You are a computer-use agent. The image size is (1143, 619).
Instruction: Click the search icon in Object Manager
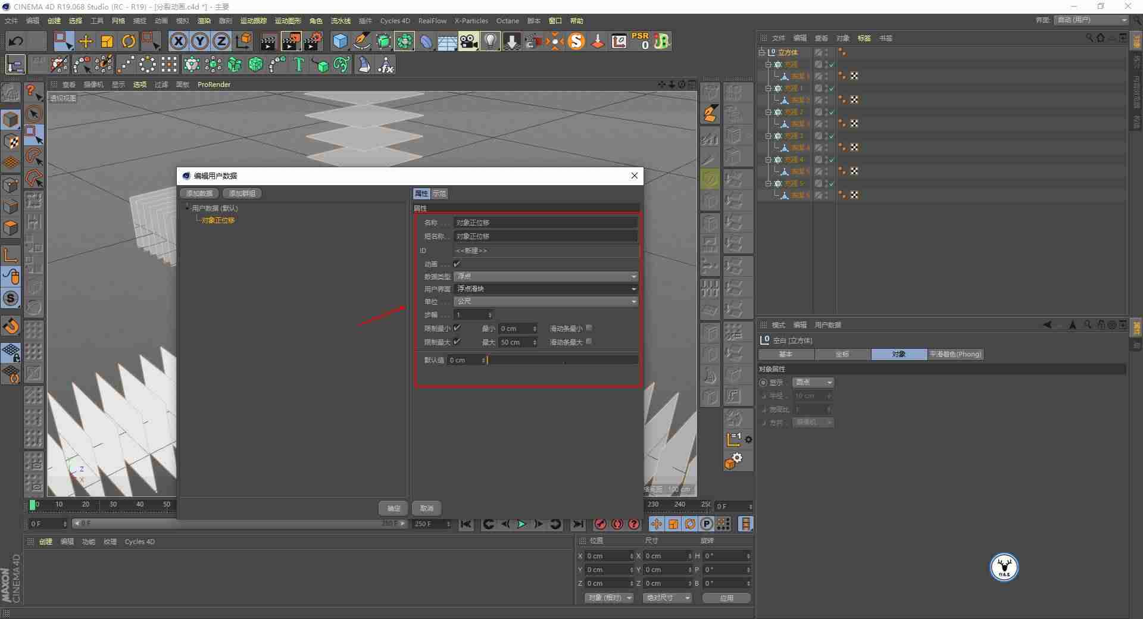pos(1089,37)
